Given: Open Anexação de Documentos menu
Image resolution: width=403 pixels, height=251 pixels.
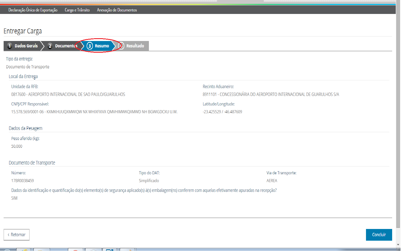Looking at the screenshot, I should [x=117, y=10].
